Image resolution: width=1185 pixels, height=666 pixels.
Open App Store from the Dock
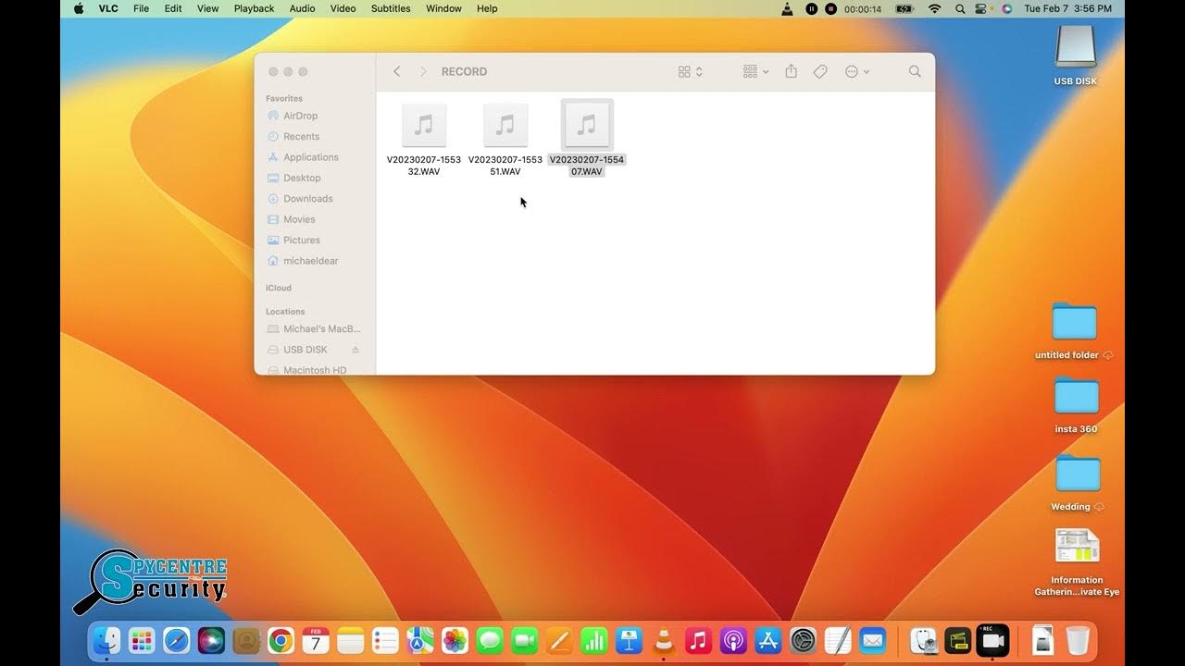pos(768,640)
